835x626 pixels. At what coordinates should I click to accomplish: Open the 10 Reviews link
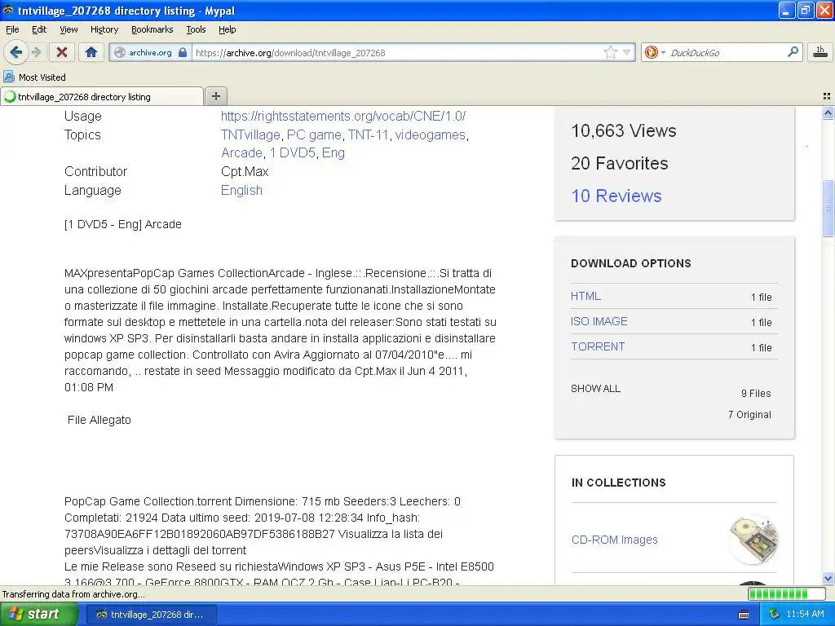point(616,196)
